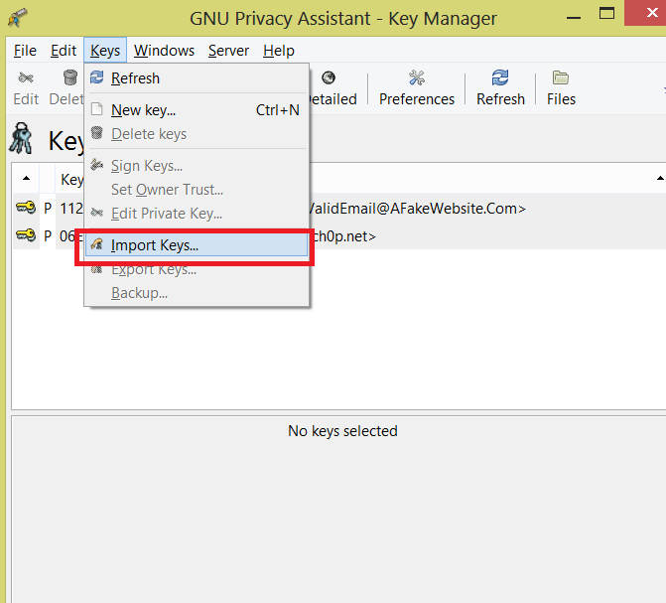Click the GPA app icon in title bar
Screen dimensions: 666x603
click(x=18, y=18)
